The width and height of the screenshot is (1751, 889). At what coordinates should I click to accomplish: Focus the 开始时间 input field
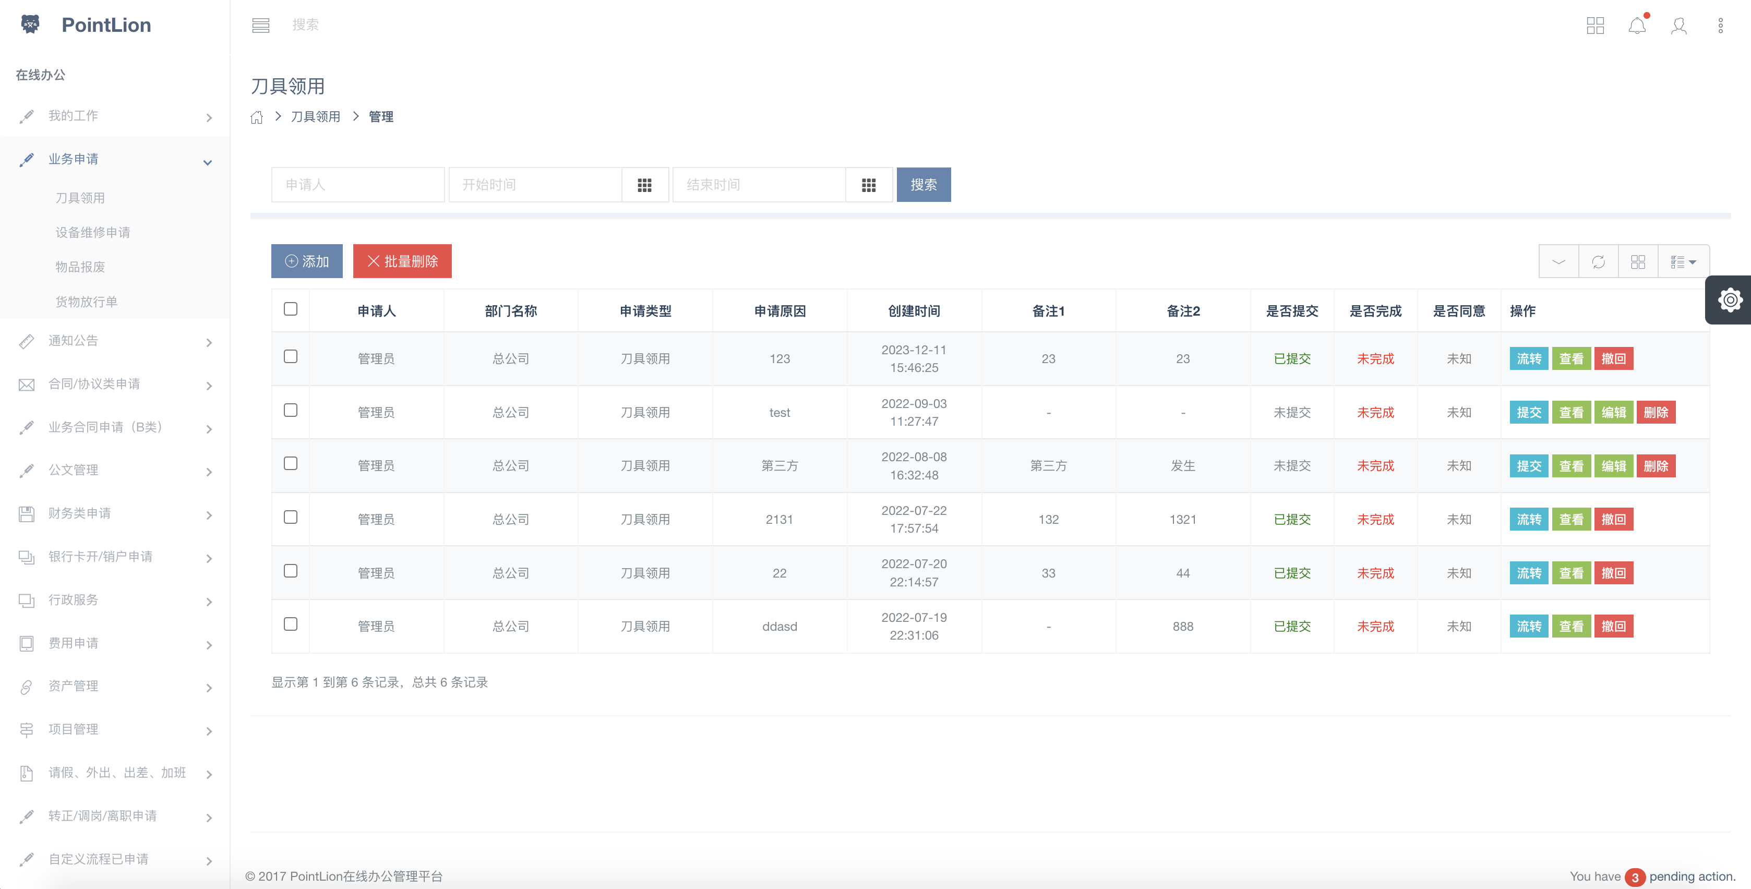click(x=535, y=185)
